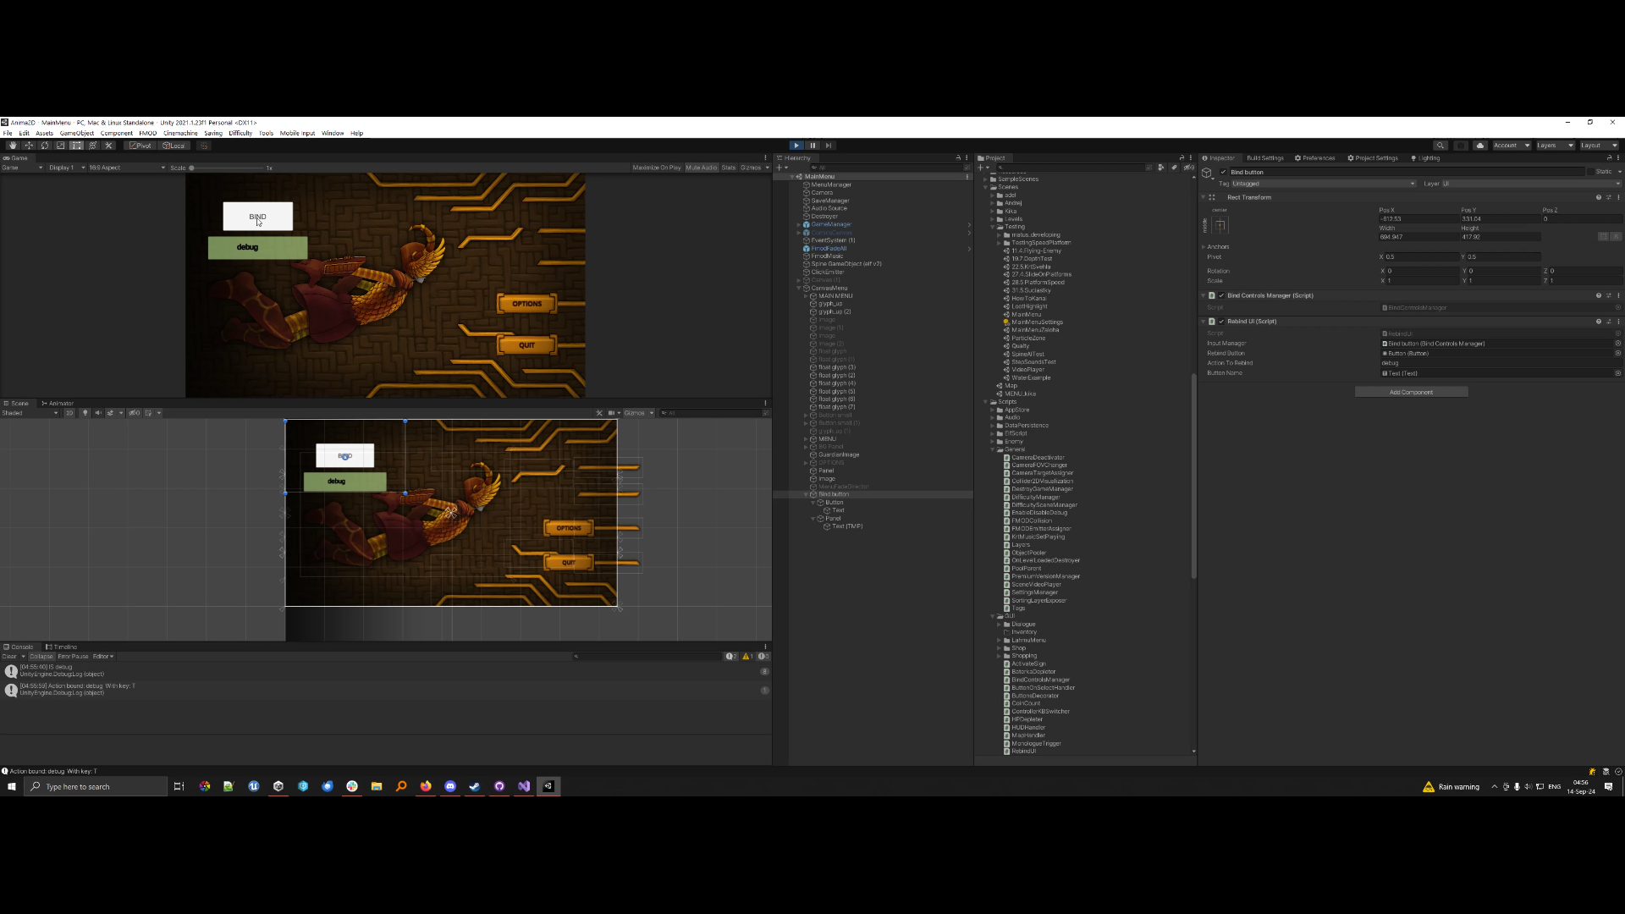
Task: Toggle Mute Audio in Game view
Action: click(702, 168)
